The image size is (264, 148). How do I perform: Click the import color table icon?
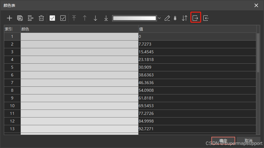pos(206,18)
